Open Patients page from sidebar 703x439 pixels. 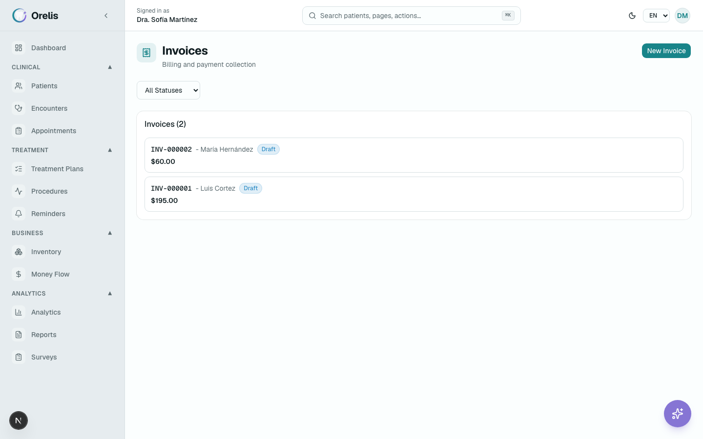click(62, 86)
